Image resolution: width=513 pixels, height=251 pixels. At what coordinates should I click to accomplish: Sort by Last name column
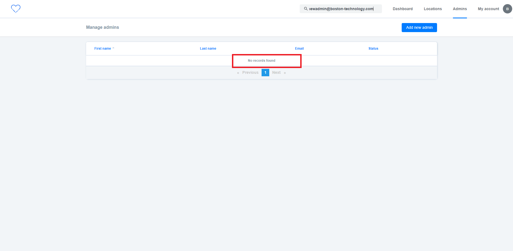coord(208,49)
